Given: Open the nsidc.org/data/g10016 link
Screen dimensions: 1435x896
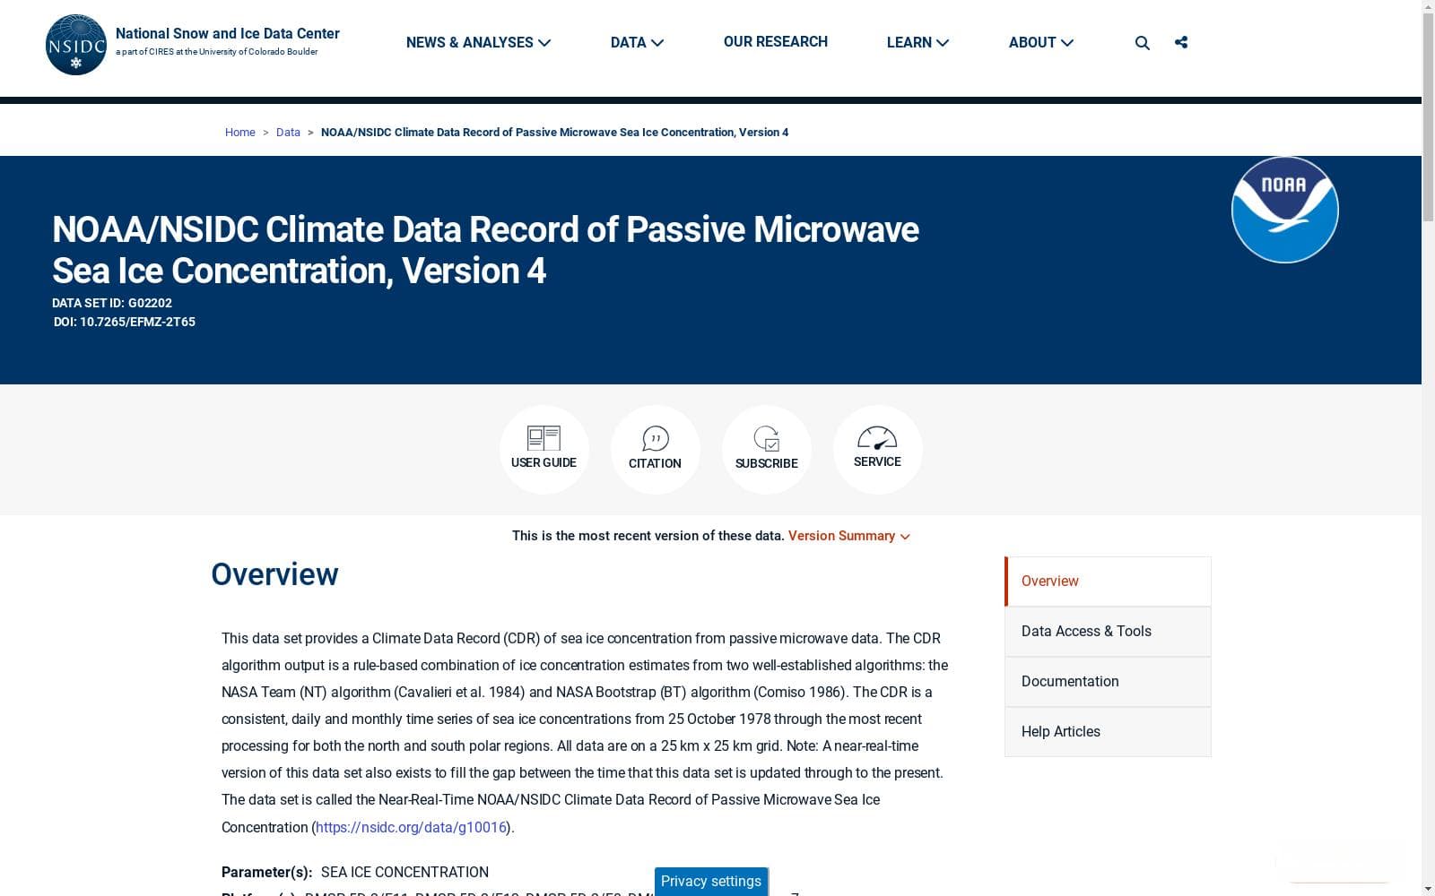Looking at the screenshot, I should (x=412, y=827).
